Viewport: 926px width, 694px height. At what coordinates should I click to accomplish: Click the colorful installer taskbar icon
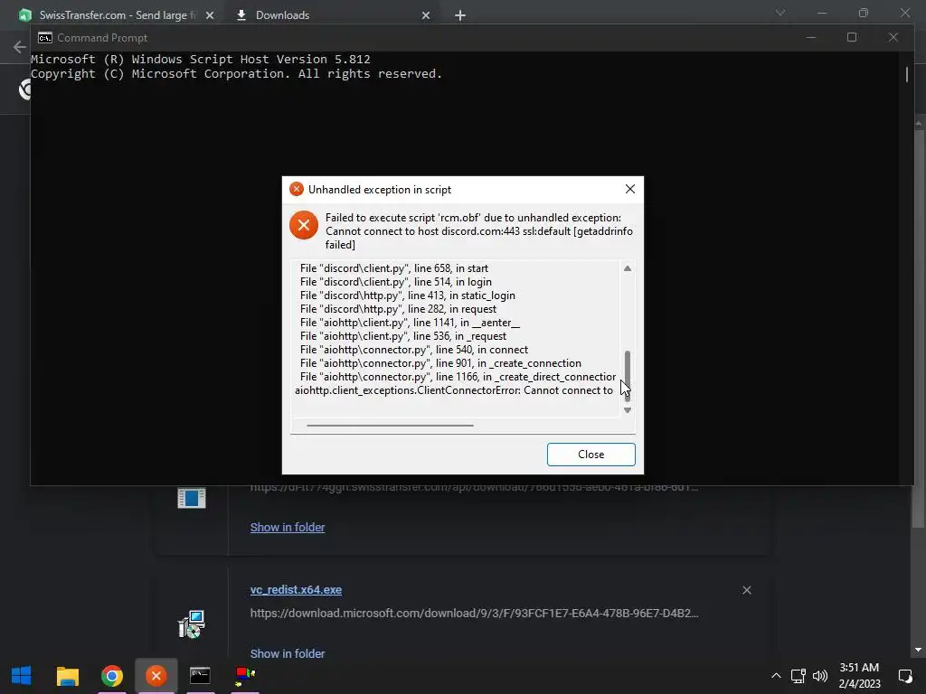(x=244, y=676)
